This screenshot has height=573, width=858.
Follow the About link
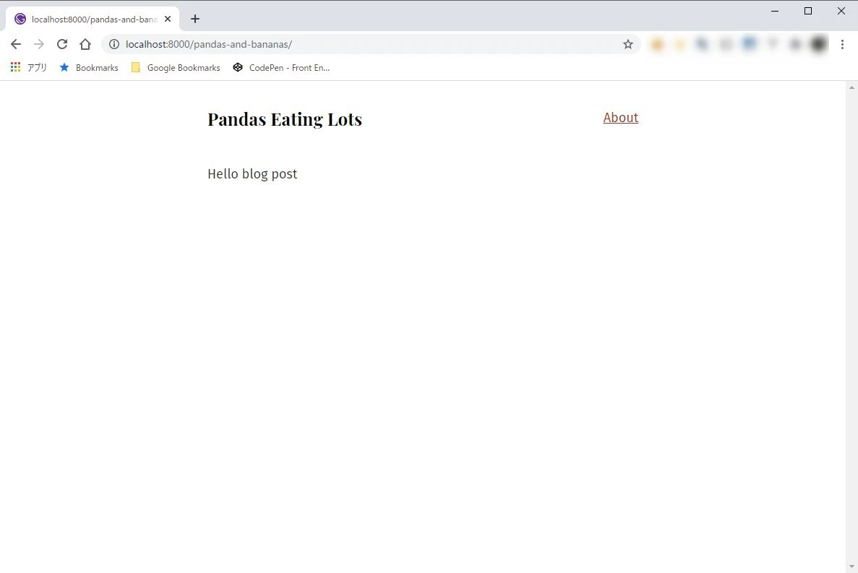(620, 118)
